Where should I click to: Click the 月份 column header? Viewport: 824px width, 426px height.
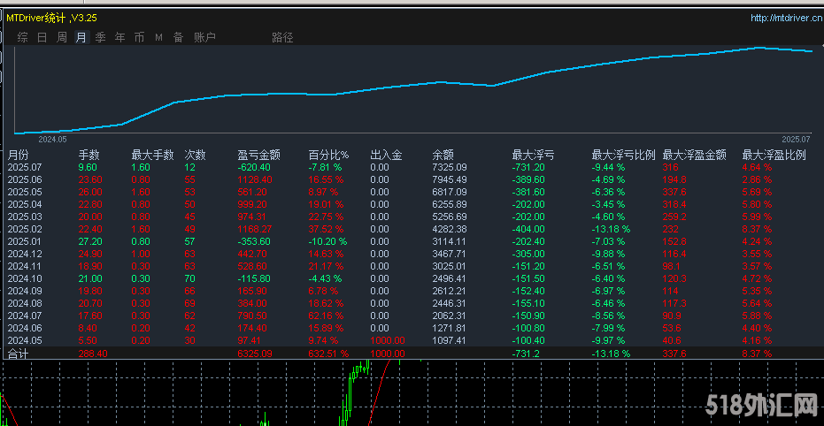[19, 156]
